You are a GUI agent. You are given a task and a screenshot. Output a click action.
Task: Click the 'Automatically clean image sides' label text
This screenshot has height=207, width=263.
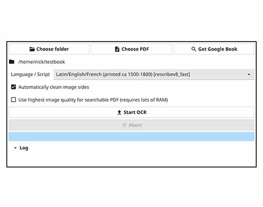click(x=54, y=87)
